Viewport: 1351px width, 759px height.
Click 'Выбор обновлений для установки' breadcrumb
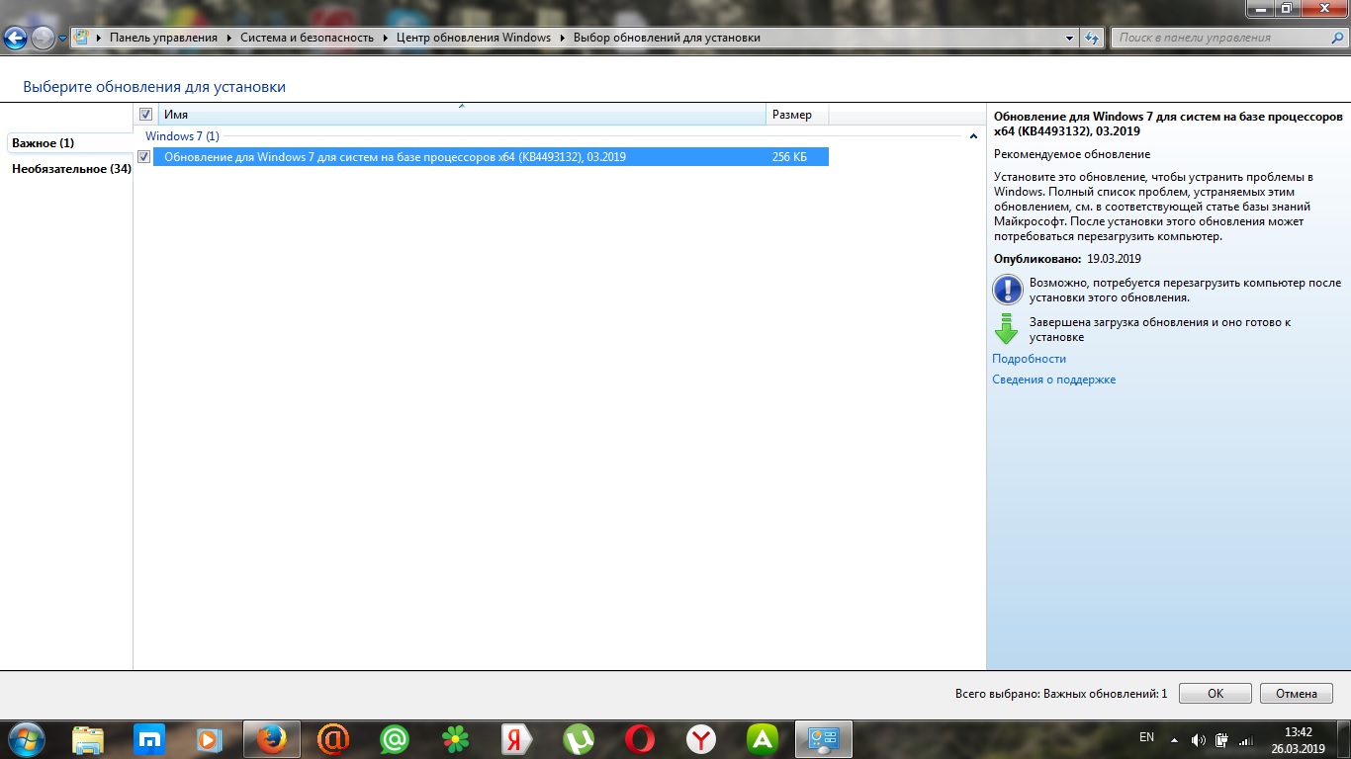(667, 38)
